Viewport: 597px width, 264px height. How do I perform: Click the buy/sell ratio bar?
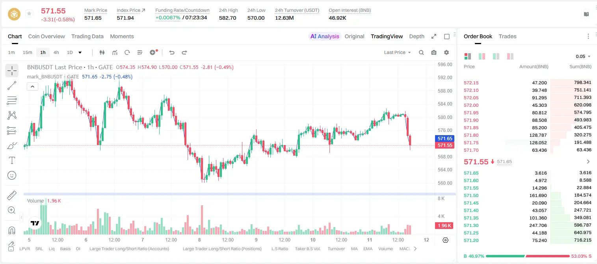coord(528,256)
